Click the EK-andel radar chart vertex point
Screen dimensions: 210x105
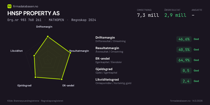[62, 79]
